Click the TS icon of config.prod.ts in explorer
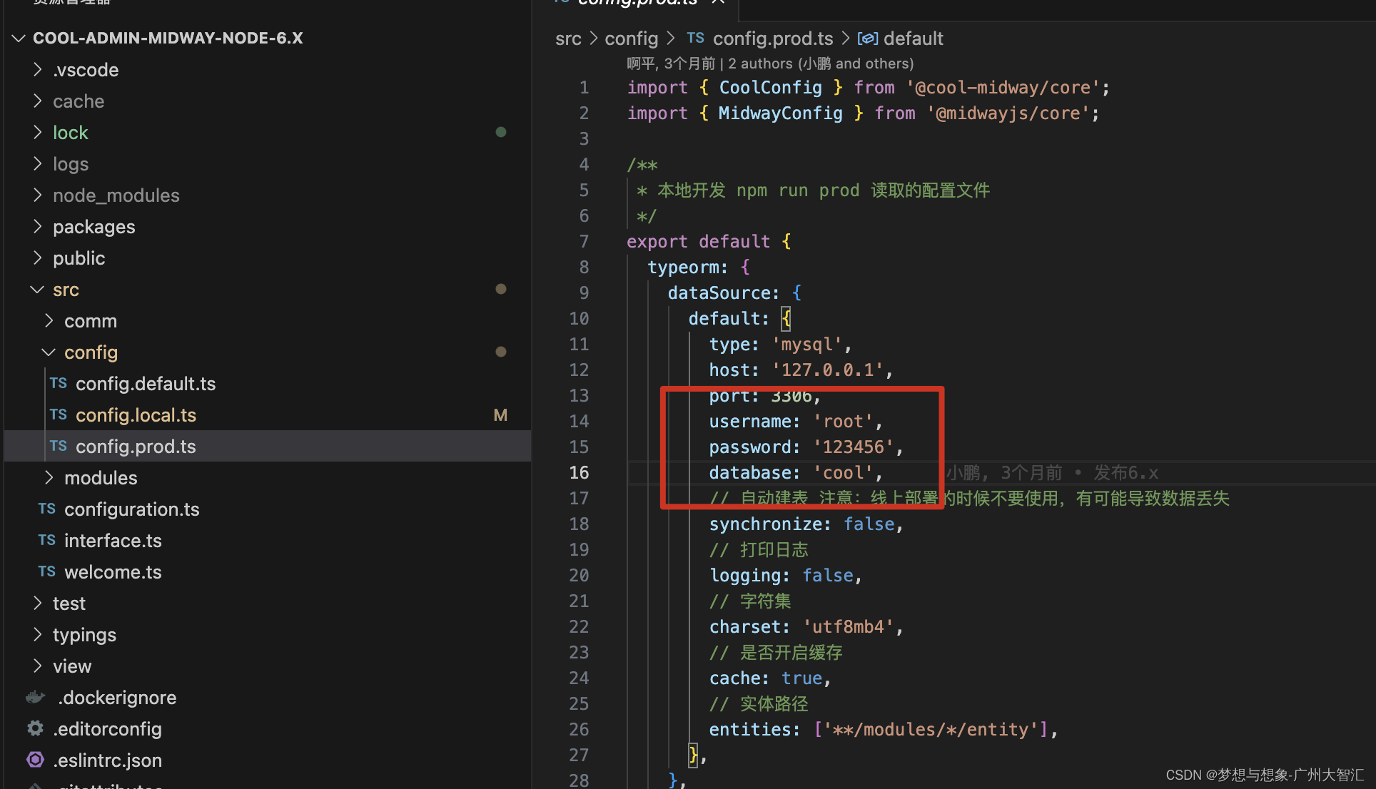Image resolution: width=1376 pixels, height=789 pixels. (x=59, y=446)
